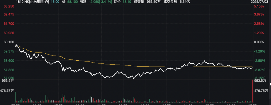Click the white price line's opening peak
Viewport: 271px width, 105px height.
click(x=16, y=44)
